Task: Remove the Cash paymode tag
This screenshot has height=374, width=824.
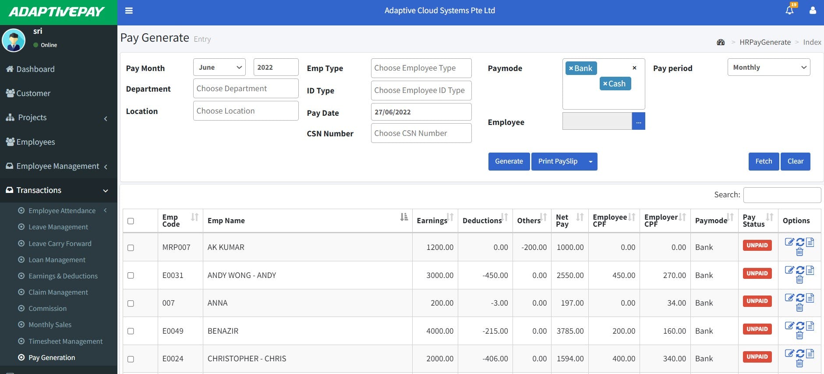Action: (x=605, y=84)
